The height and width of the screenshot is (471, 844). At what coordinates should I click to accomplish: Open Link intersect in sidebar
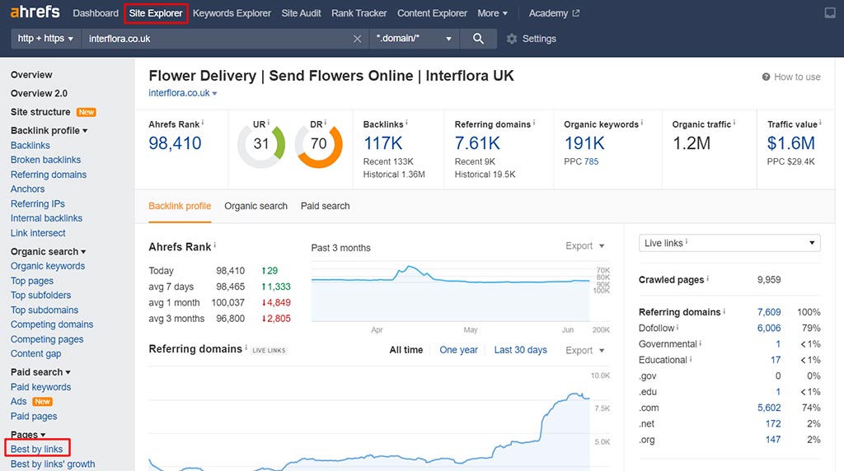tap(38, 233)
